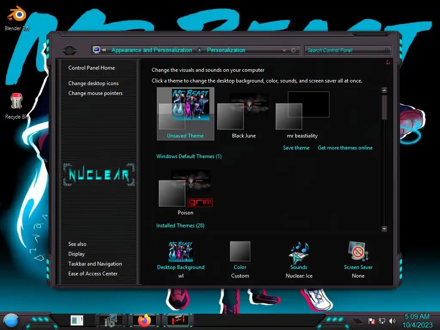Click the theme list scroll down arrow
This screenshot has width=440, height=330.
coord(385,229)
